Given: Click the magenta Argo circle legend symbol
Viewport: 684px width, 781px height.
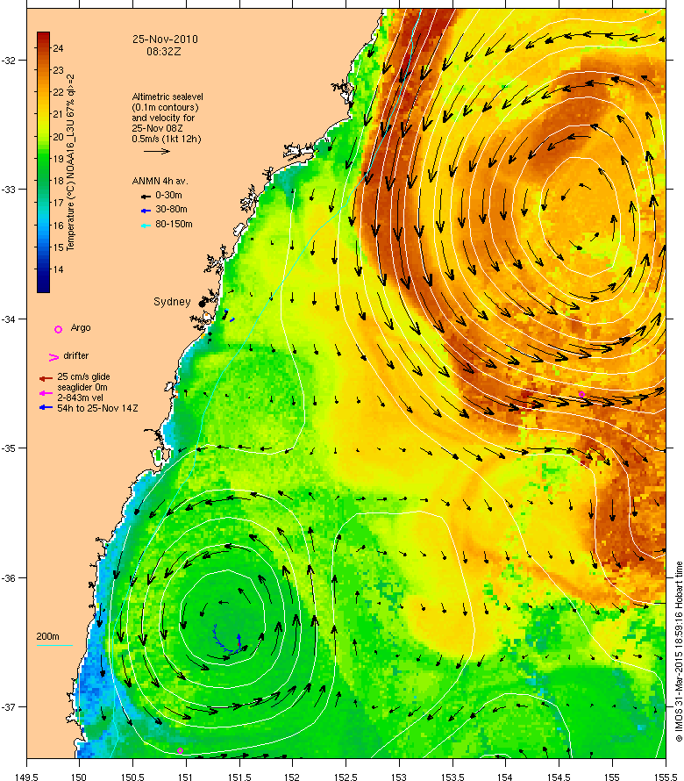Looking at the screenshot, I should (x=58, y=329).
